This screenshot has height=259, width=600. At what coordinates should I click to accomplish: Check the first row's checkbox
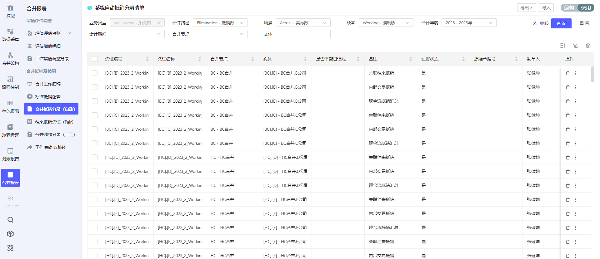(95, 73)
